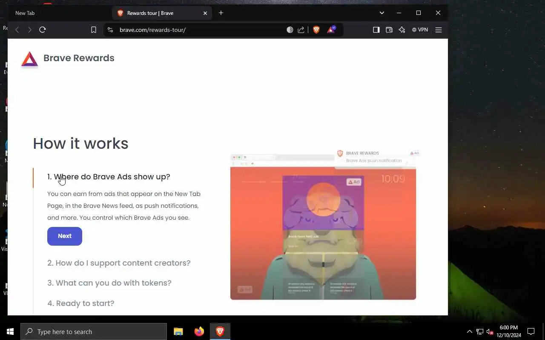
Task: Open Firefox from the taskbar
Action: (x=199, y=331)
